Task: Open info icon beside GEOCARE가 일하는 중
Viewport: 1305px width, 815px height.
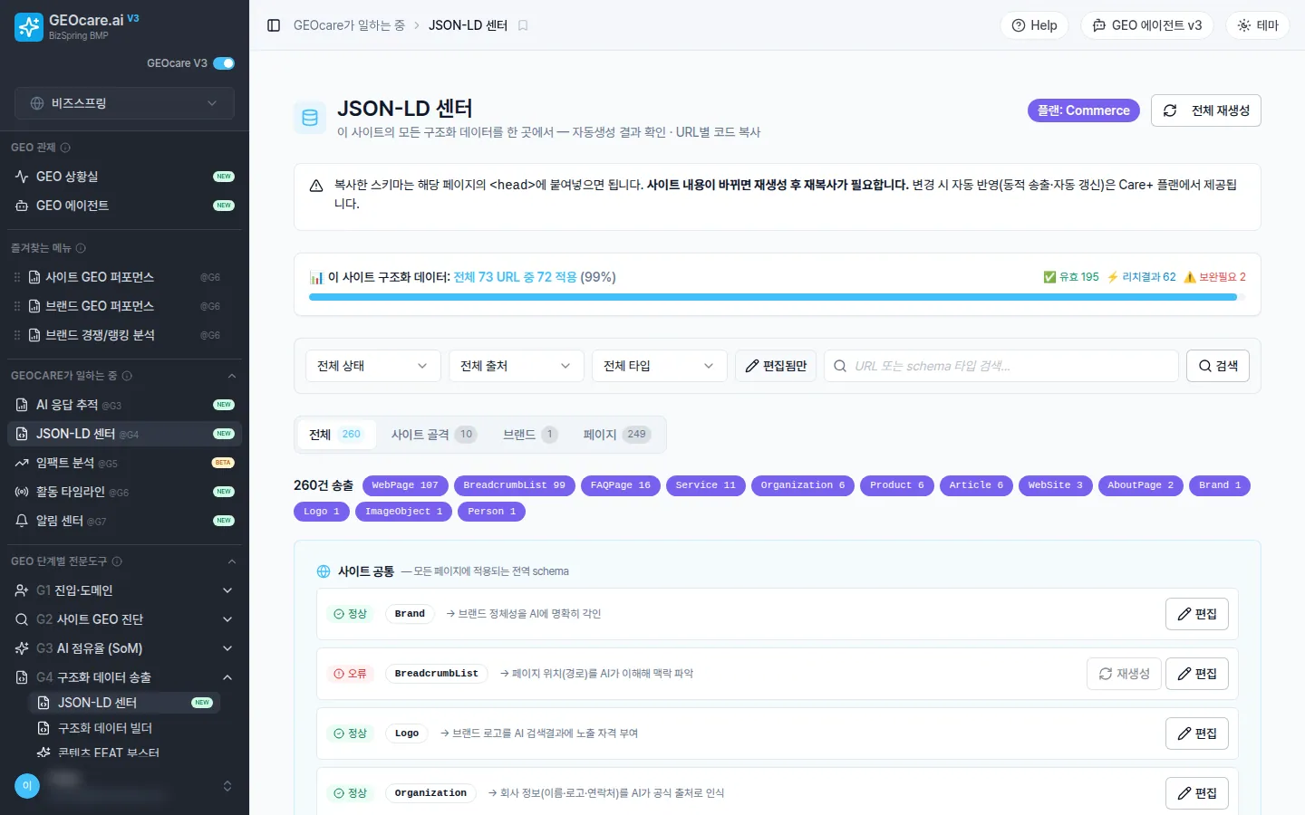Action: click(x=127, y=376)
